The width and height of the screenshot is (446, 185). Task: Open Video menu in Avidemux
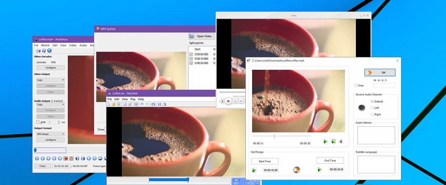pyautogui.click(x=73, y=45)
